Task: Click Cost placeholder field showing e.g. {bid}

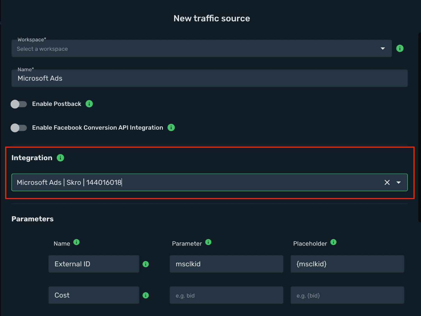Action: click(347, 295)
